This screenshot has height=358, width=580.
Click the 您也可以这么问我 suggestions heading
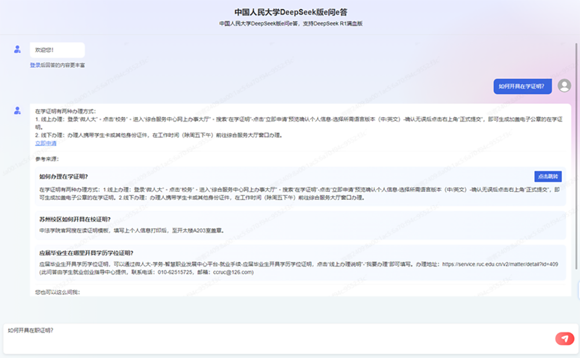pos(57,292)
